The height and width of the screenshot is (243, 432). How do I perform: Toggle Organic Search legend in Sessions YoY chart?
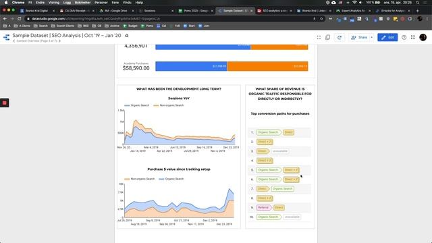(136, 105)
